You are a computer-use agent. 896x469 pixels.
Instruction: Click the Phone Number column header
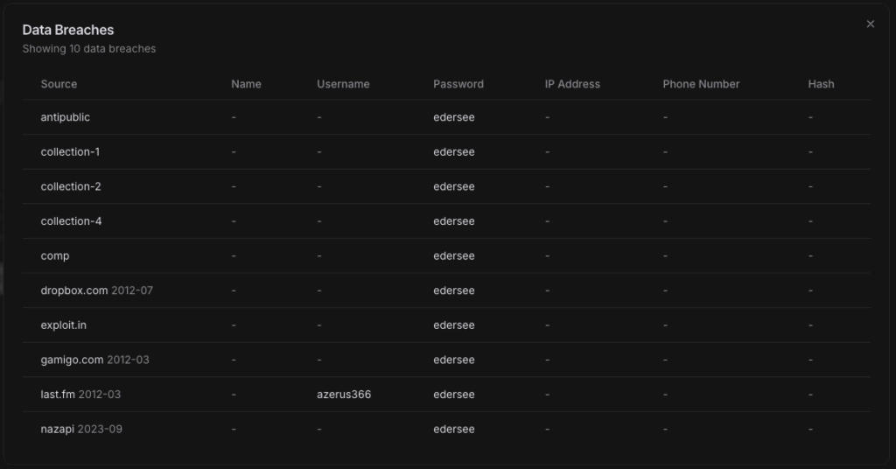pos(701,84)
